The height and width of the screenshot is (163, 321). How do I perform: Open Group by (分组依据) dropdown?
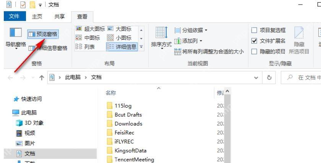click(x=191, y=30)
